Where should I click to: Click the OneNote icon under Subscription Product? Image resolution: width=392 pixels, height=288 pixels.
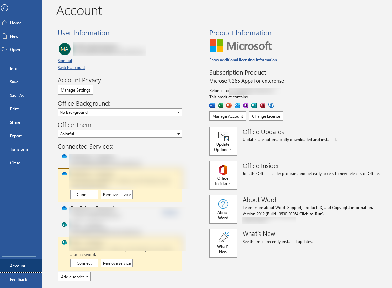[x=245, y=105]
